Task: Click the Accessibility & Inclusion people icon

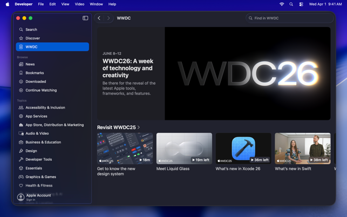Action: tap(21, 107)
